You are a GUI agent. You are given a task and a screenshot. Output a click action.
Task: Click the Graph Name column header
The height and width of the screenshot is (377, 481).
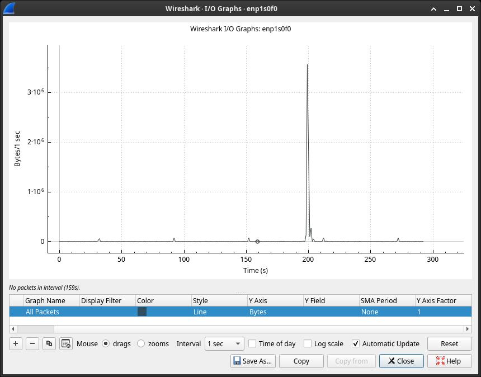51,300
